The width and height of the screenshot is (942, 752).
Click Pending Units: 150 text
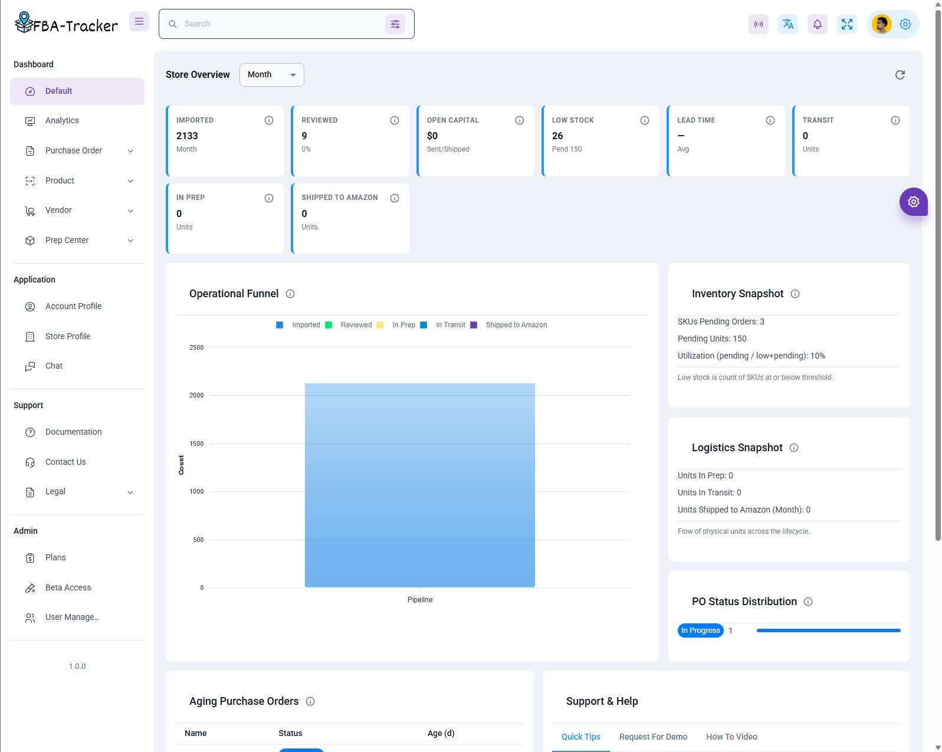[x=712, y=339]
